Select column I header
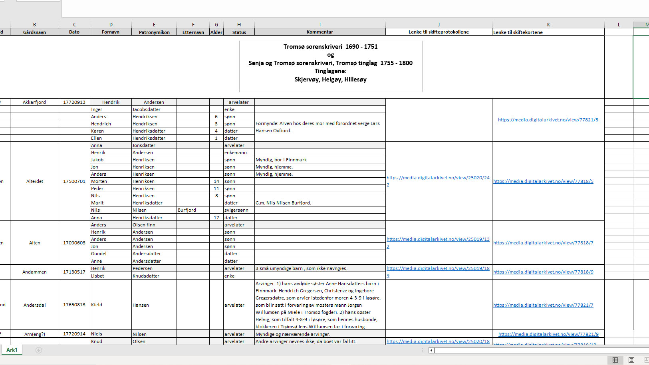The image size is (649, 365). (x=320, y=25)
